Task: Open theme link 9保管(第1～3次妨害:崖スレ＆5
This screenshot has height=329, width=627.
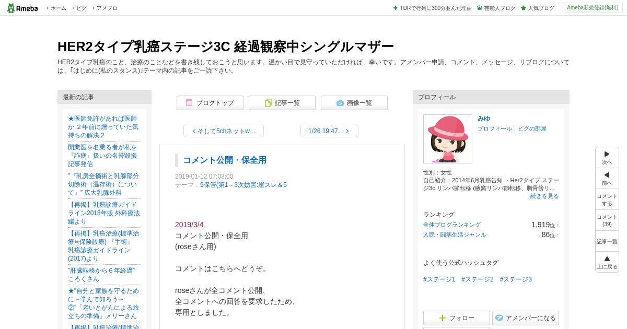Action: click(243, 185)
